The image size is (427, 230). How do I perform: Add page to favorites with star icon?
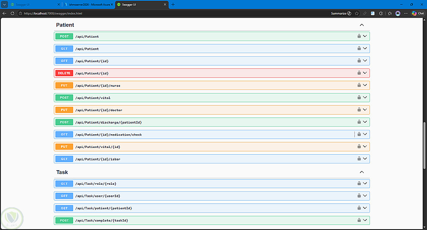point(357,13)
